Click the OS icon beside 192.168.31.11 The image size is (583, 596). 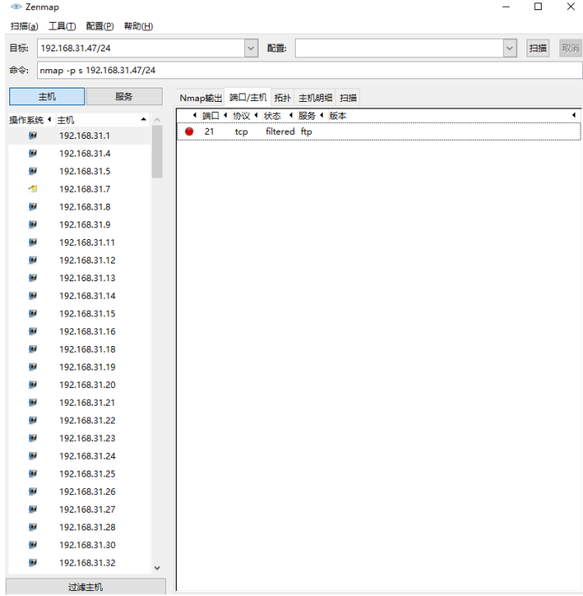[33, 242]
